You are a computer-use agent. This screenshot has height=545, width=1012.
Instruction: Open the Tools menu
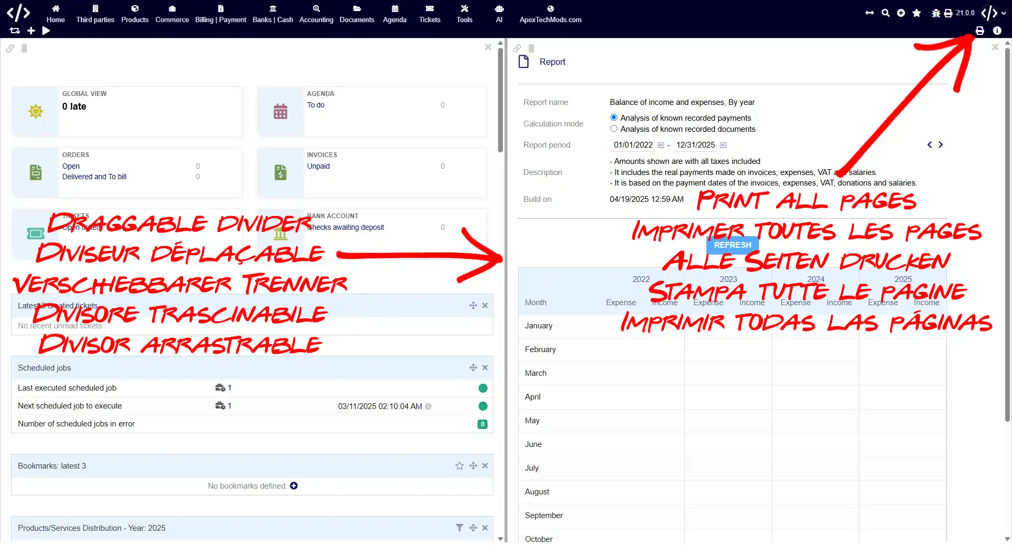[464, 14]
